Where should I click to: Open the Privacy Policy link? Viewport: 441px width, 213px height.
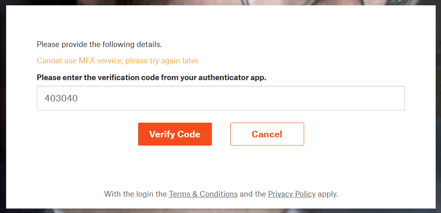tap(292, 194)
